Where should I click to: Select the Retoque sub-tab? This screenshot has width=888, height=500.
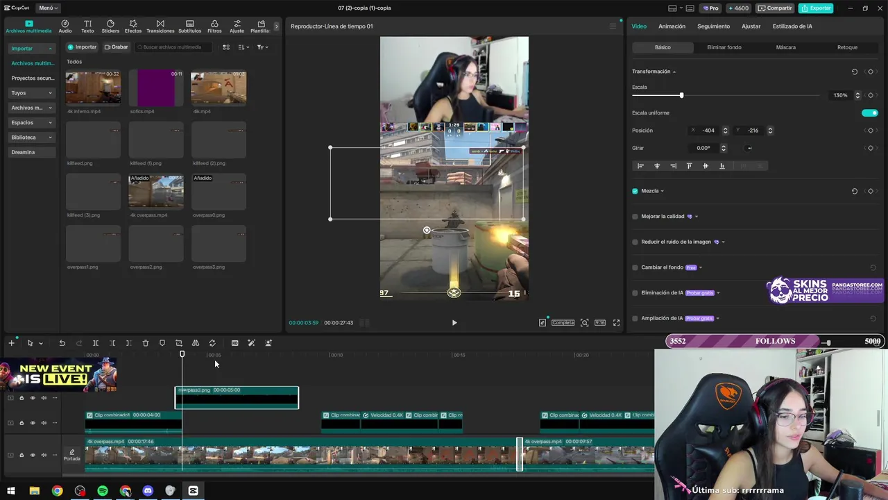click(847, 47)
